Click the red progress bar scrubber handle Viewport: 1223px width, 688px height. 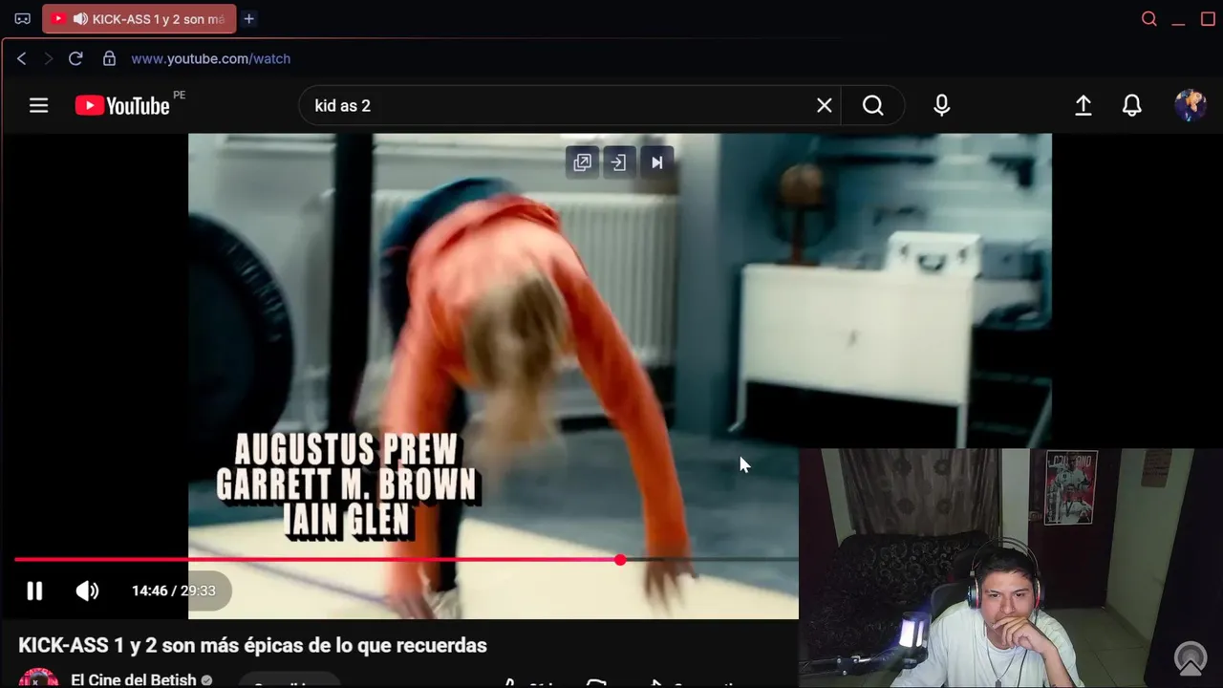point(620,560)
